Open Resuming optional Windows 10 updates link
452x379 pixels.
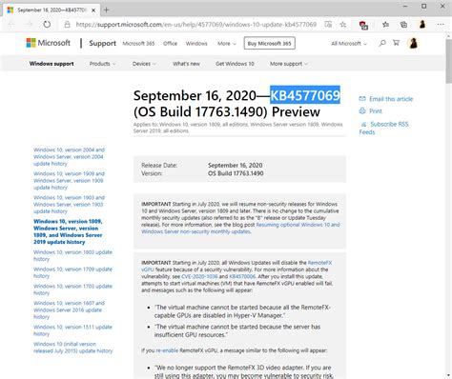click(x=240, y=229)
